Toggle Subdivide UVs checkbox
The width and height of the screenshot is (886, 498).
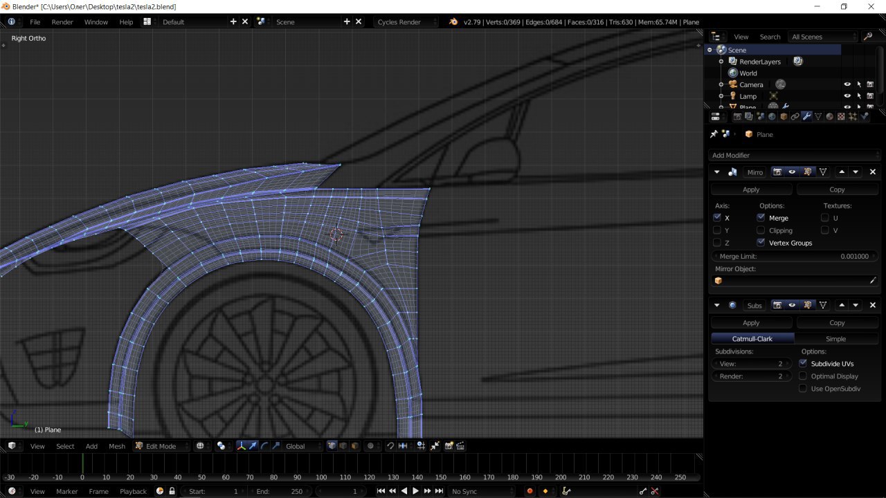tap(803, 363)
